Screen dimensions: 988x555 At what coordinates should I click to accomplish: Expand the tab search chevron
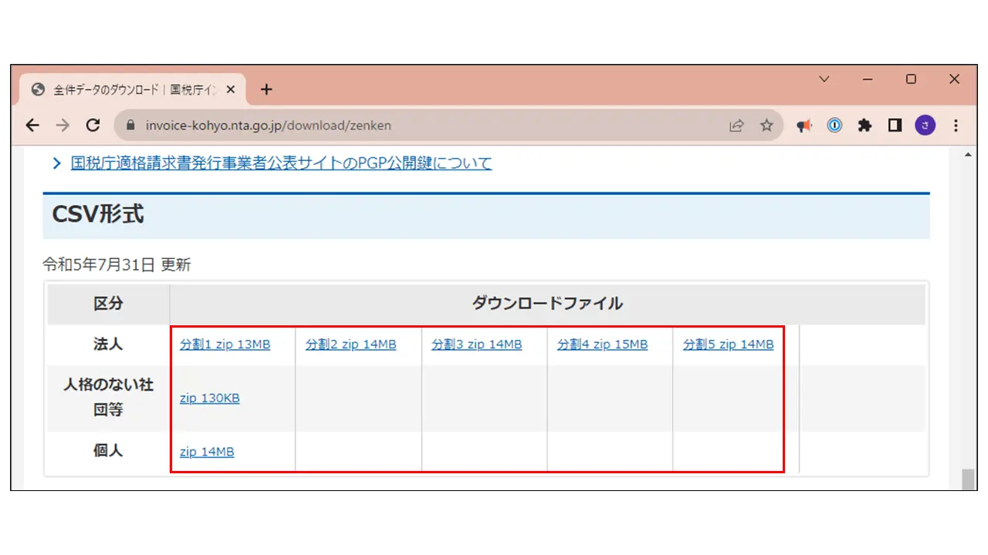click(824, 79)
